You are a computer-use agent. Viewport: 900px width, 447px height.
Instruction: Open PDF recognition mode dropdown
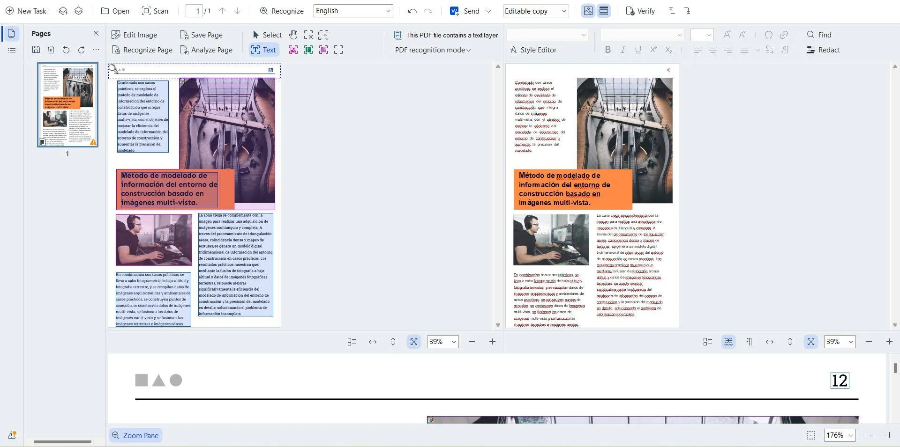(433, 50)
